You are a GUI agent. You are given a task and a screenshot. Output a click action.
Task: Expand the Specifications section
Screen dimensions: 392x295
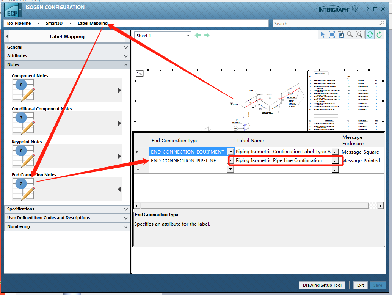pos(67,209)
